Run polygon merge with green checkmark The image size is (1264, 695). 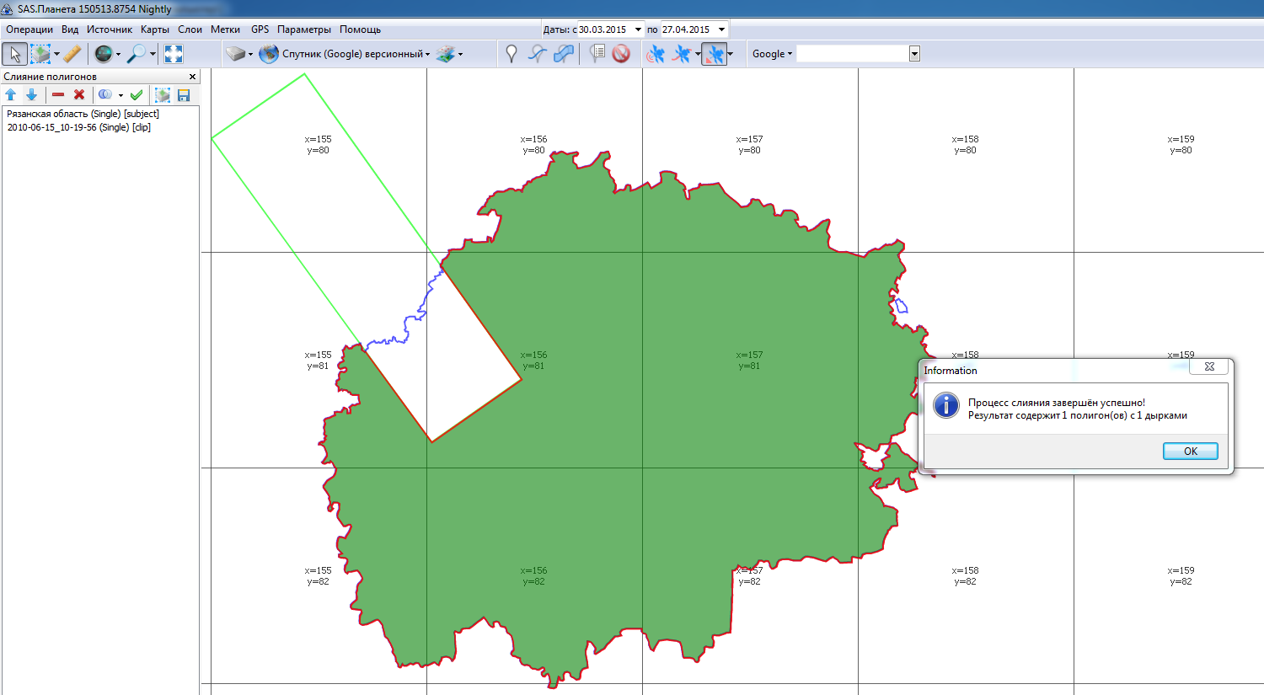137,95
